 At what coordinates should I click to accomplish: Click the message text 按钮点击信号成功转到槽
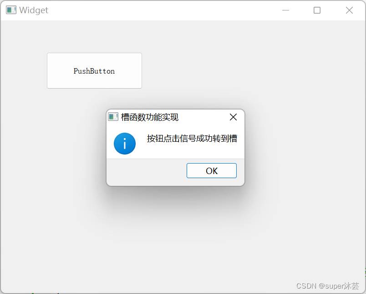click(x=192, y=139)
